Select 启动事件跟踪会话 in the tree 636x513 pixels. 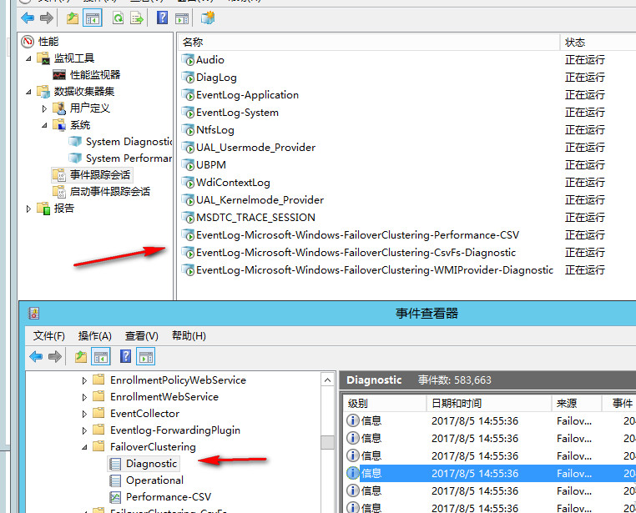[101, 192]
